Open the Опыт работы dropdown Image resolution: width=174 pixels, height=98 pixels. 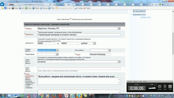pos(100,50)
